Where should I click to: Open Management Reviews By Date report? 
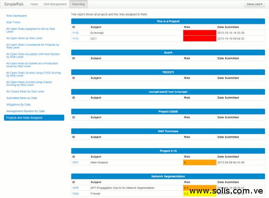coord(26,111)
